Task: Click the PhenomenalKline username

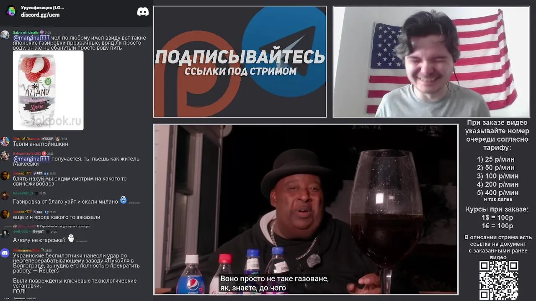Action: pyautogui.click(x=26, y=250)
